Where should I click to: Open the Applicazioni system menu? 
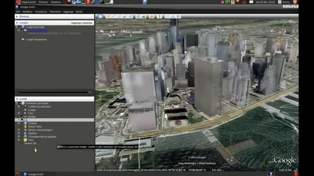point(28,2)
